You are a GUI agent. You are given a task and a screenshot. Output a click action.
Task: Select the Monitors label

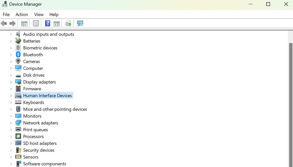point(32,116)
